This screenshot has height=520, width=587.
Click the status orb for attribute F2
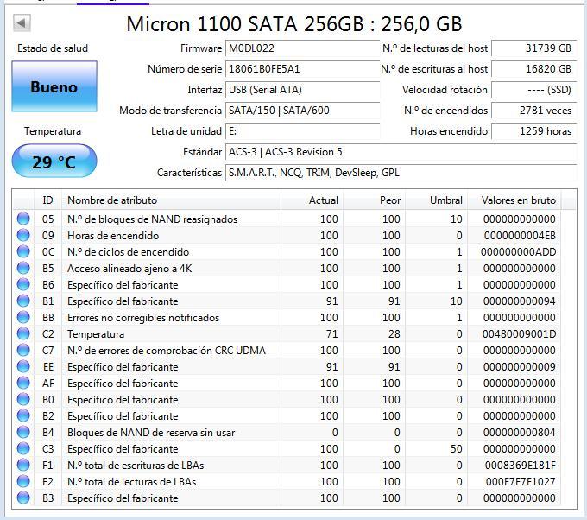click(23, 481)
